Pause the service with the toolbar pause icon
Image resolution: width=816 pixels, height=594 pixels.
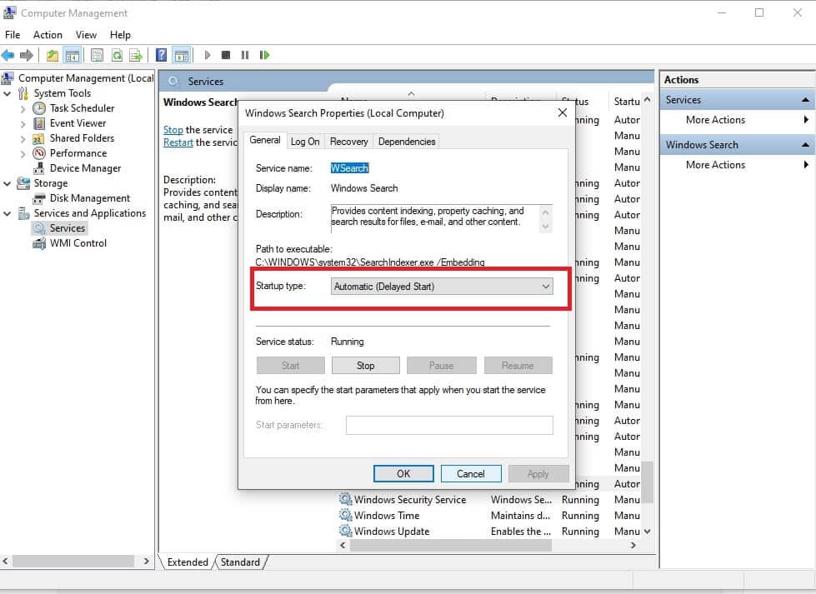[x=244, y=55]
